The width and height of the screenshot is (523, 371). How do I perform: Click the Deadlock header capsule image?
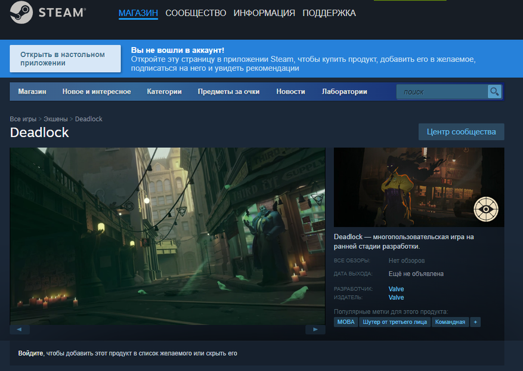click(419, 187)
